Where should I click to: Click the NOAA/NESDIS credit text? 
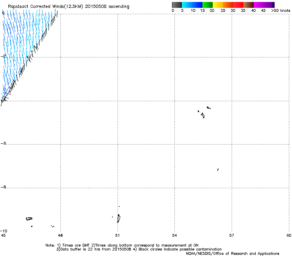pos(232,254)
